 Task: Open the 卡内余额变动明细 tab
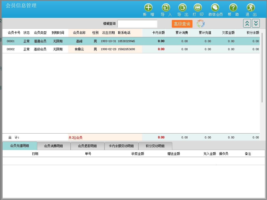pos(121,146)
